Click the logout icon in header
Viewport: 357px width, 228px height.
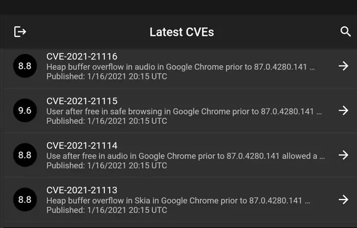coord(20,31)
